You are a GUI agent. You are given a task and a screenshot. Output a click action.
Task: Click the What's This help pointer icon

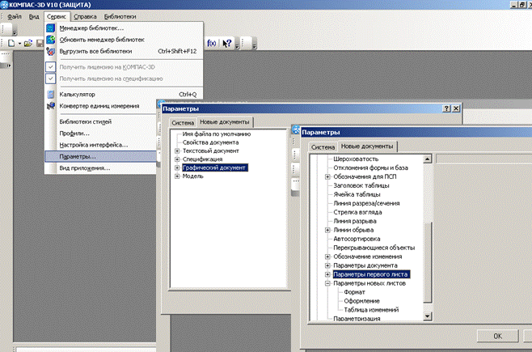point(226,43)
